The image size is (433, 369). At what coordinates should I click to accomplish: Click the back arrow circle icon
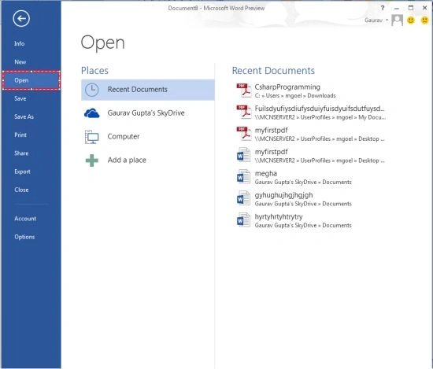click(x=21, y=19)
